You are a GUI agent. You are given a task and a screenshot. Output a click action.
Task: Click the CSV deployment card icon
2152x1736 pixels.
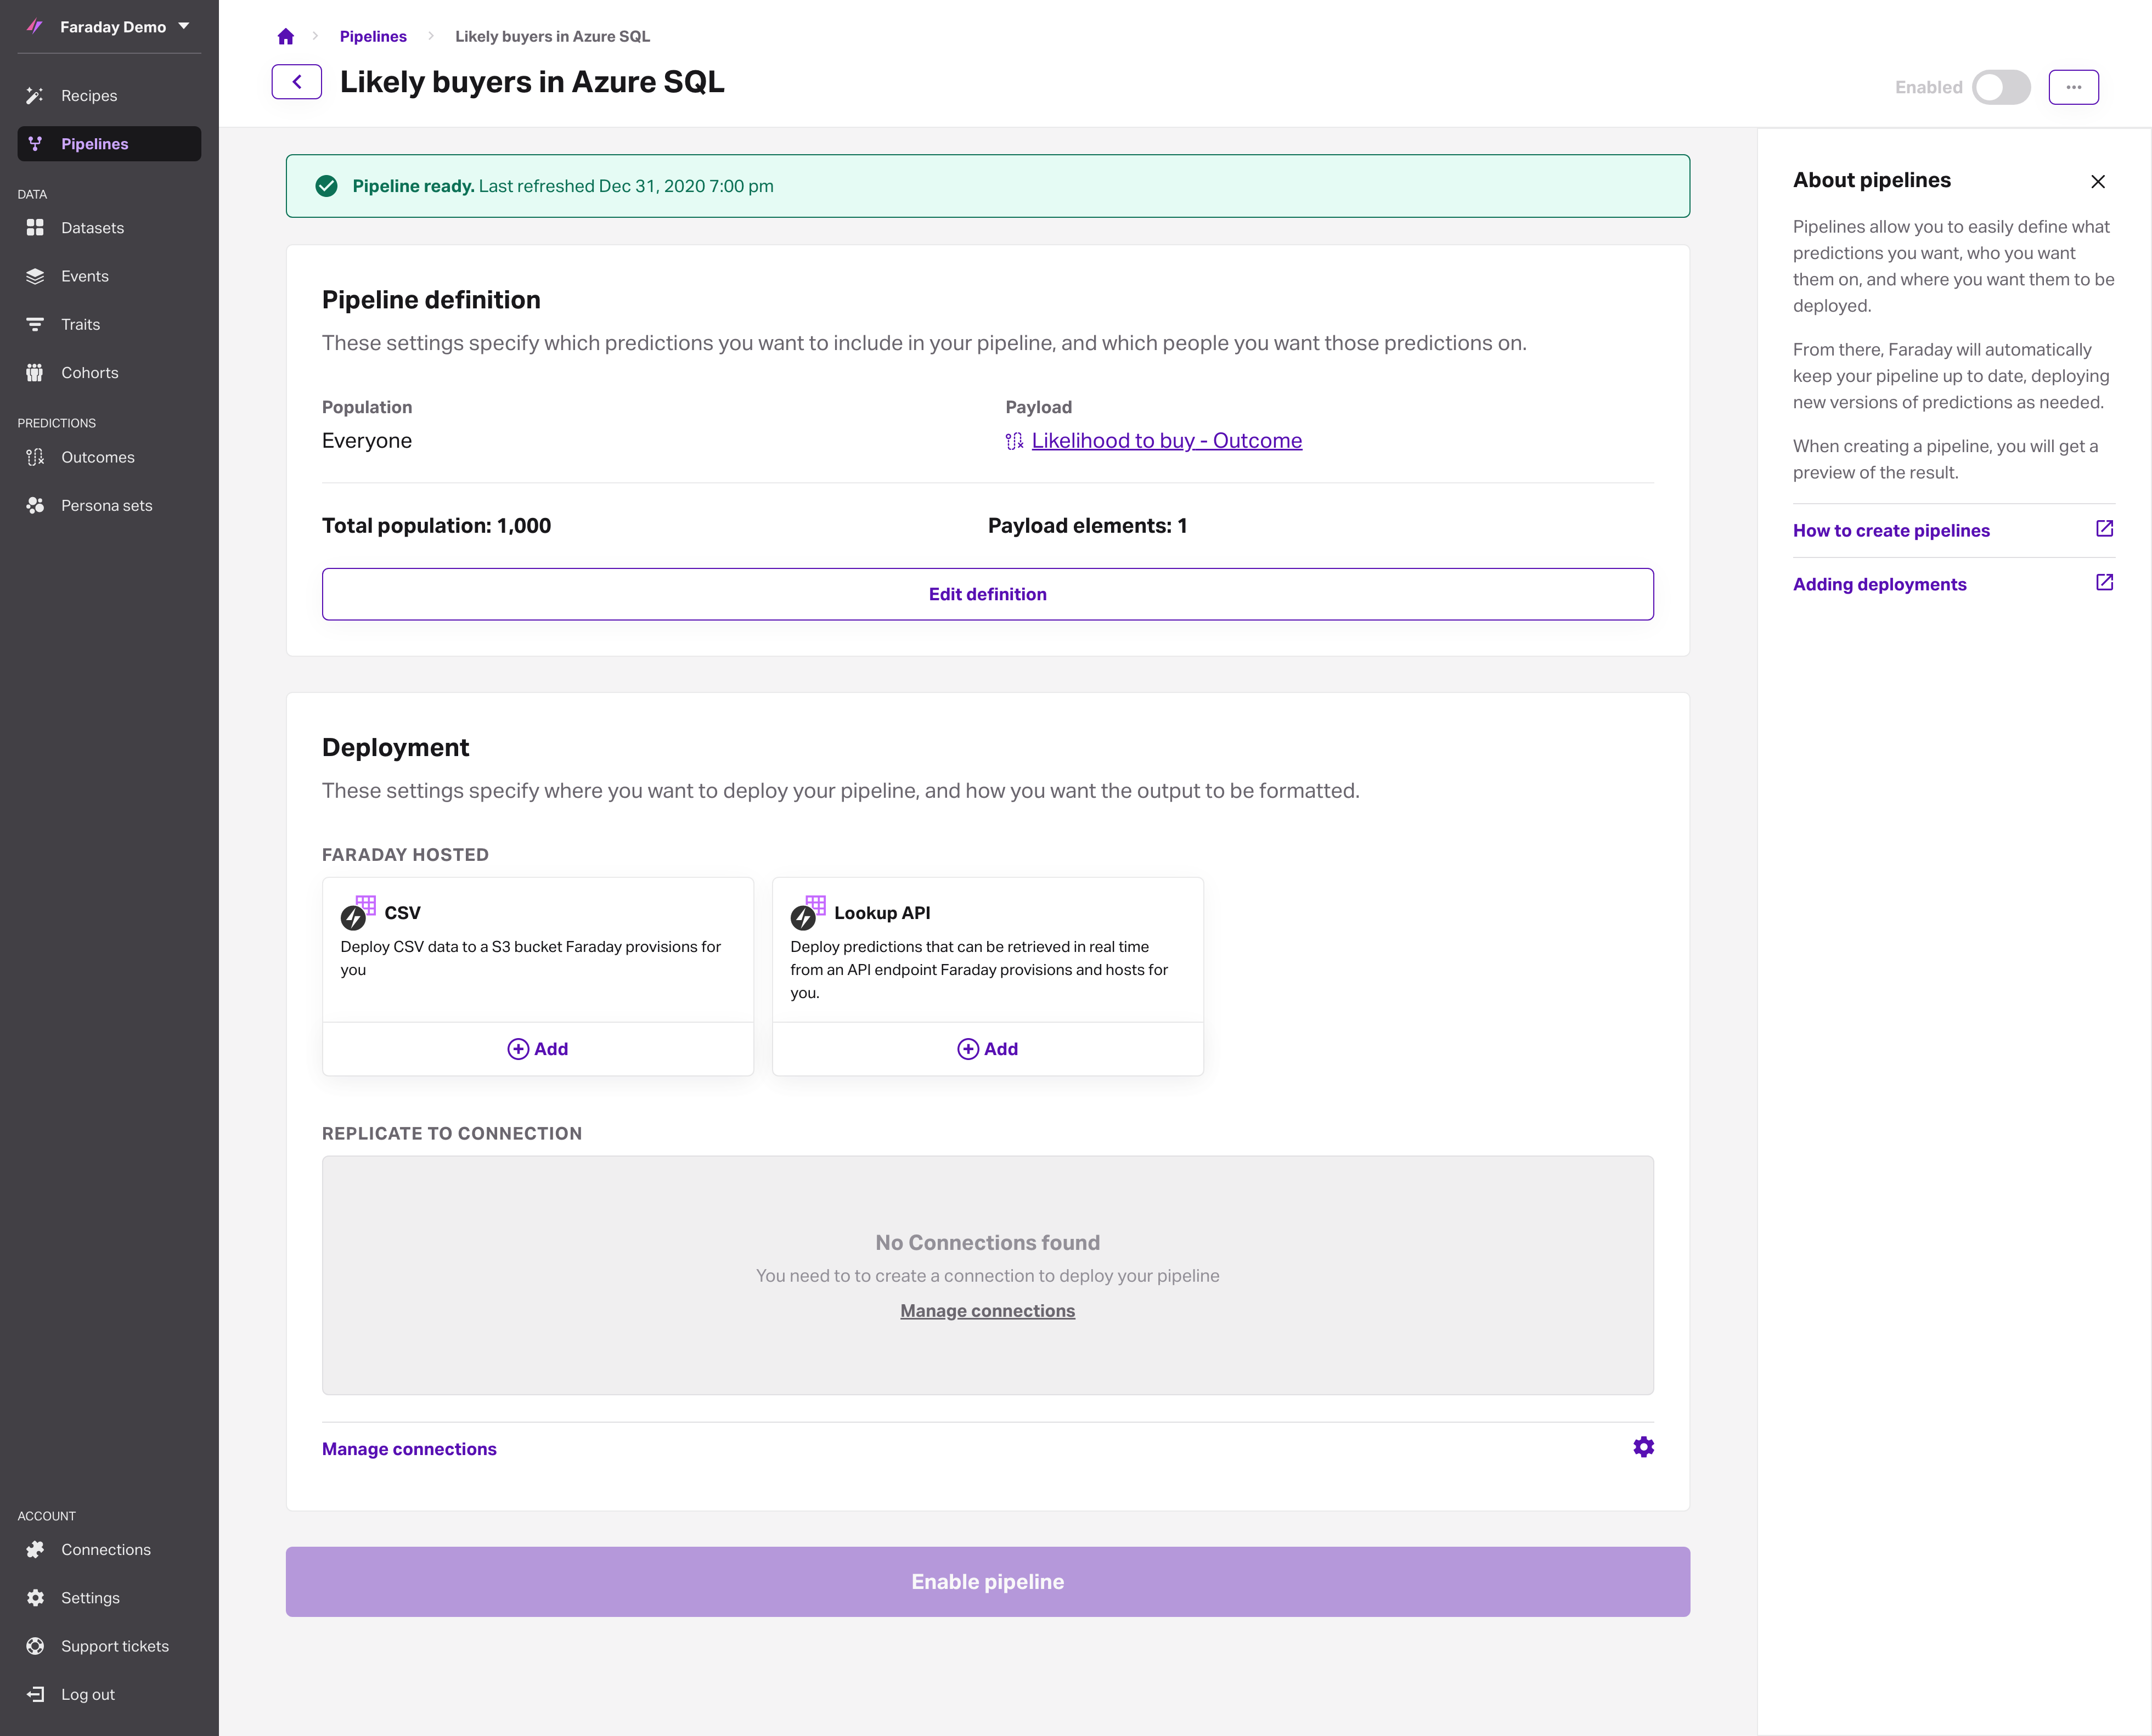tap(358, 912)
